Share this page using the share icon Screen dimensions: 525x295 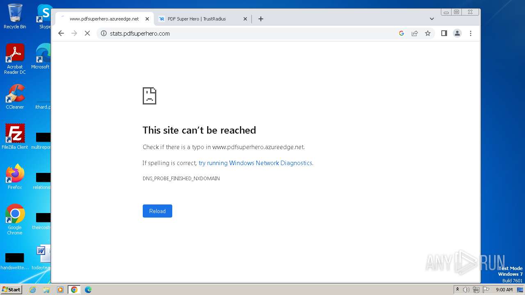pos(415,34)
